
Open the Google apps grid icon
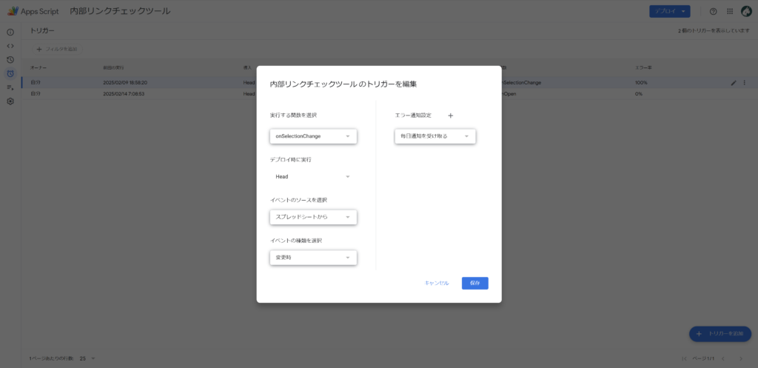pos(730,11)
